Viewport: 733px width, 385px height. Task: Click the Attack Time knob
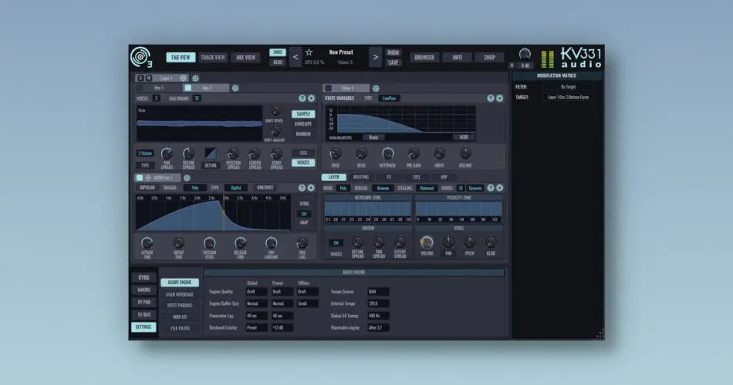[x=147, y=243]
